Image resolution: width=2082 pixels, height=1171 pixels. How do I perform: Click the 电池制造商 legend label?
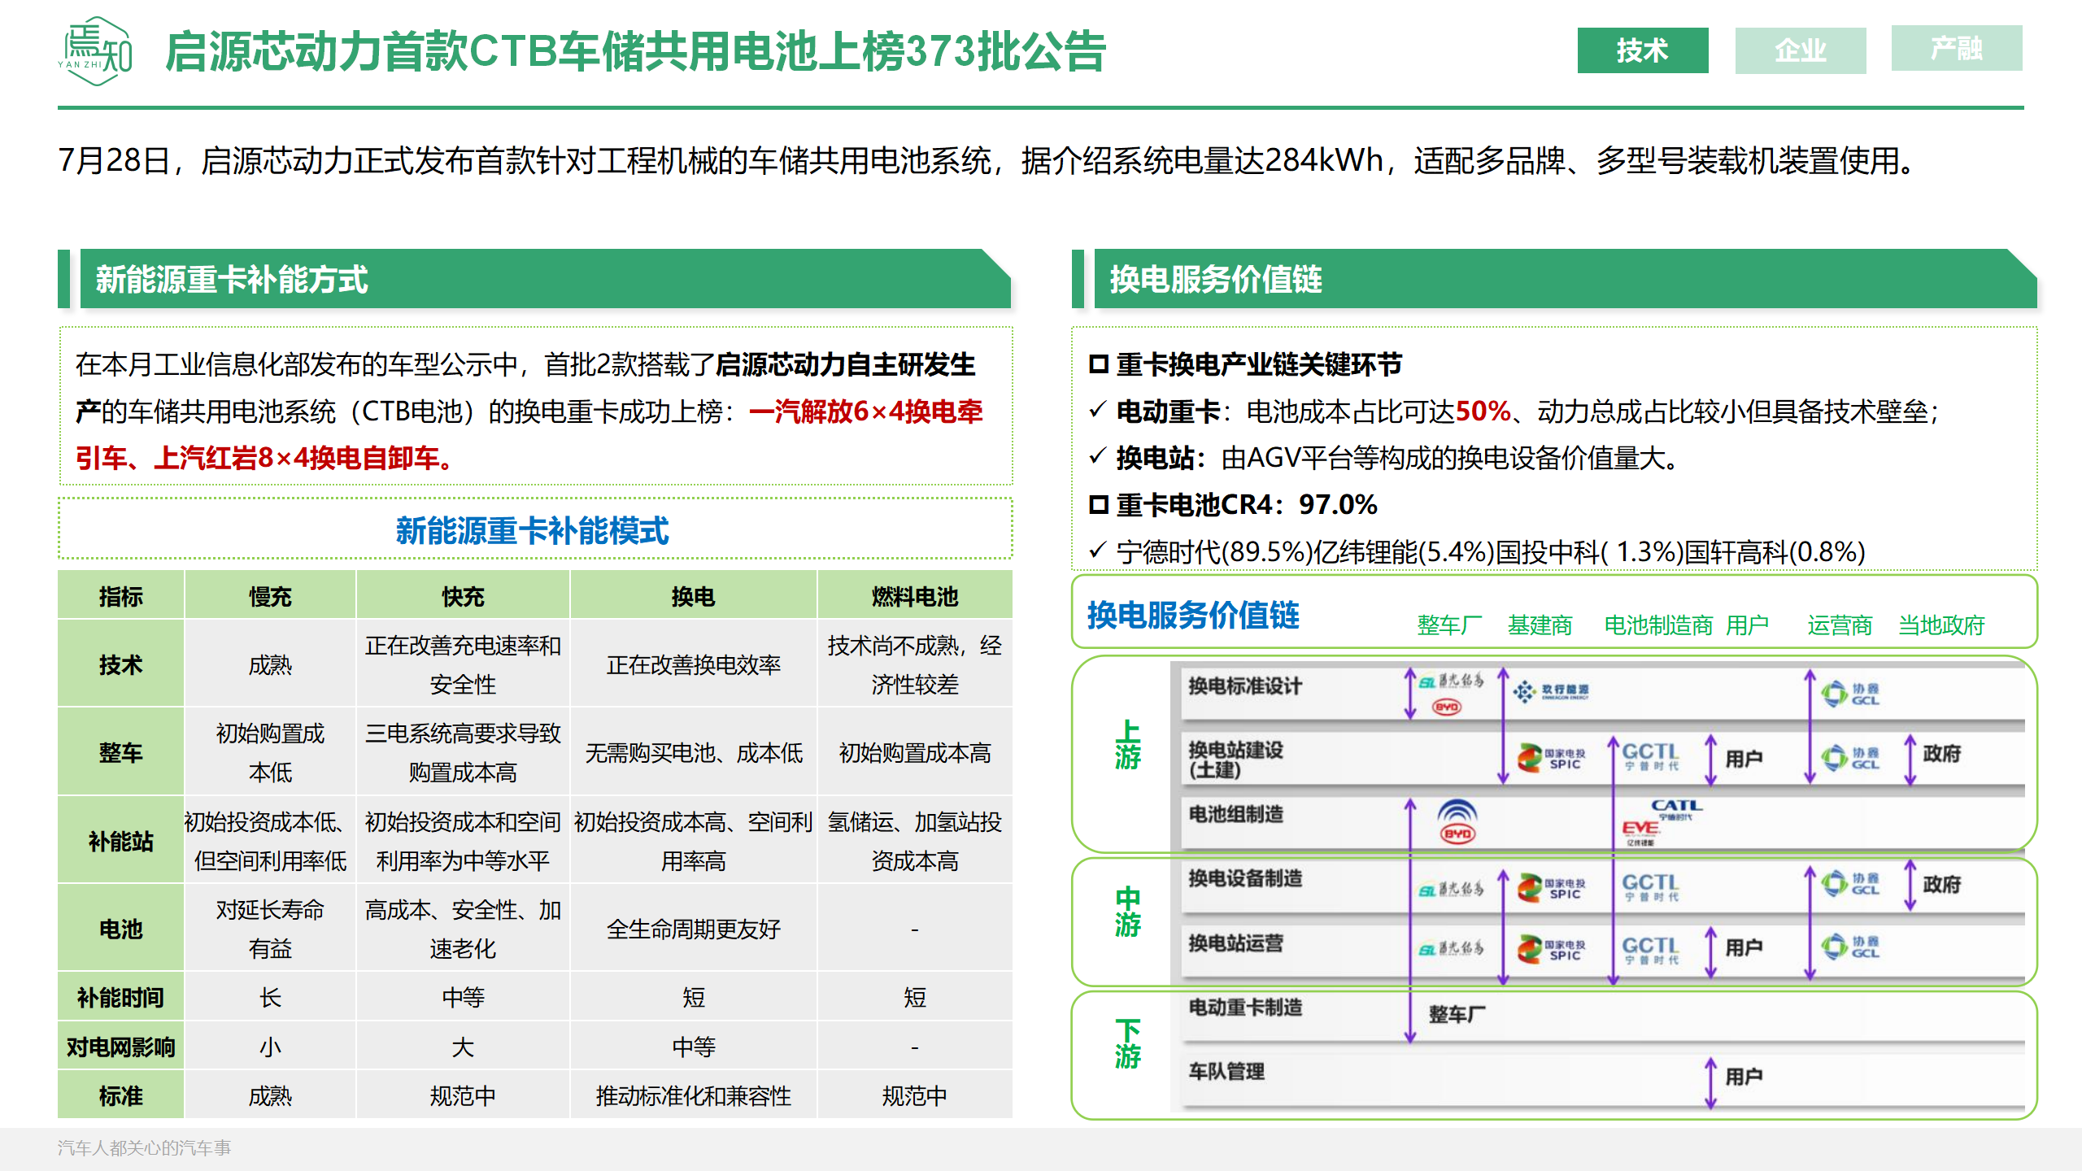point(1658,625)
